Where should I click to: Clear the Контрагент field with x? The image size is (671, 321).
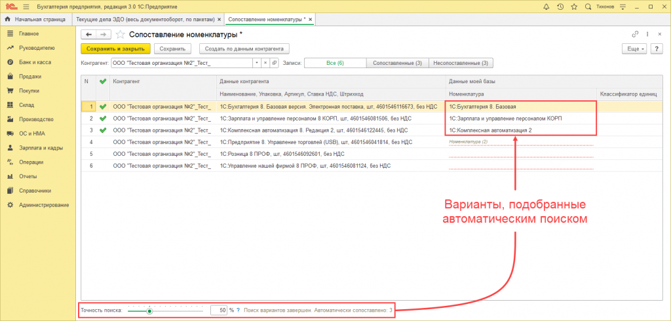click(265, 63)
